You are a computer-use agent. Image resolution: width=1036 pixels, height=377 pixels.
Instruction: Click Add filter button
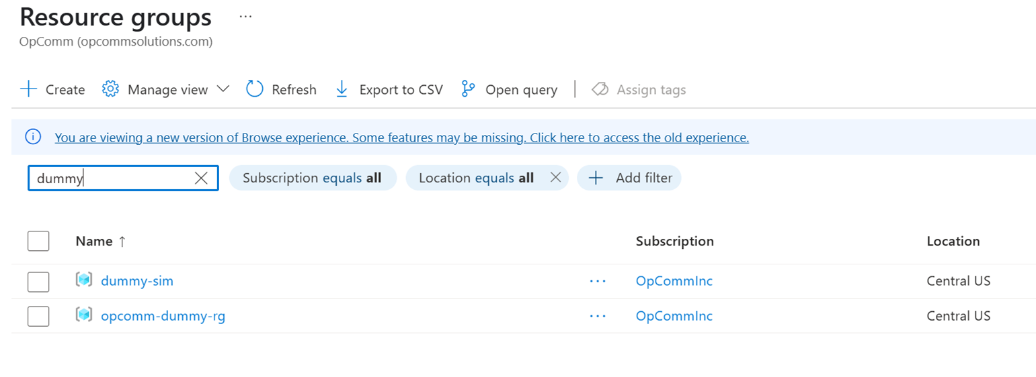629,178
